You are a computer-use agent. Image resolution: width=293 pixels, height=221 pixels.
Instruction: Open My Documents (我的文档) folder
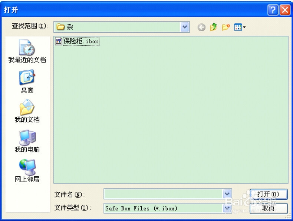click(x=27, y=111)
